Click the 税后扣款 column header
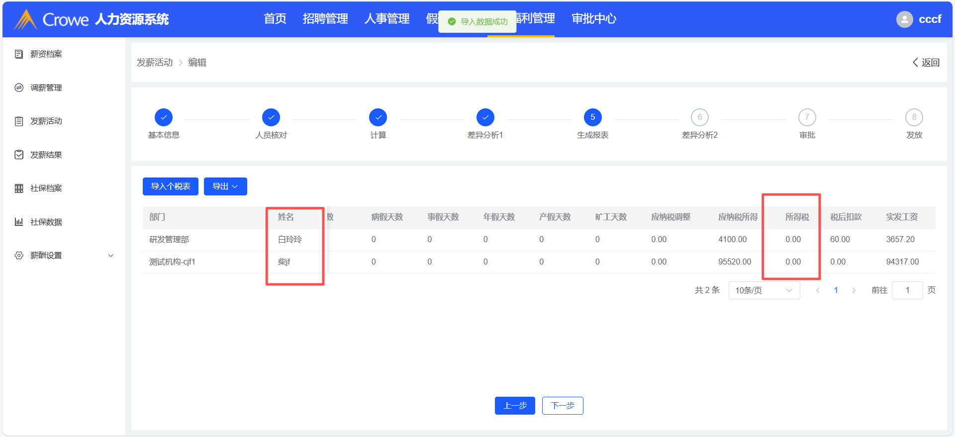955x437 pixels. pyautogui.click(x=846, y=217)
